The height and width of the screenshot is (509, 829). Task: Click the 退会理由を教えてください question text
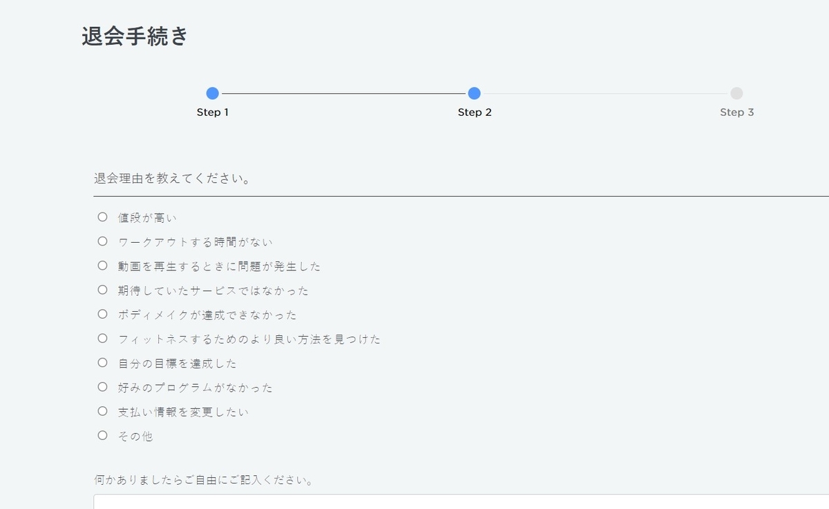click(172, 179)
